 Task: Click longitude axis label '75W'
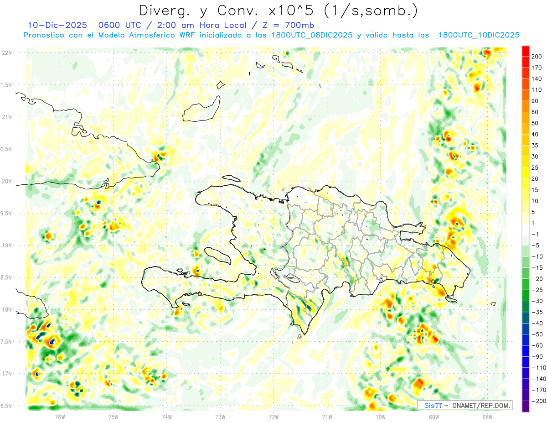114,417
